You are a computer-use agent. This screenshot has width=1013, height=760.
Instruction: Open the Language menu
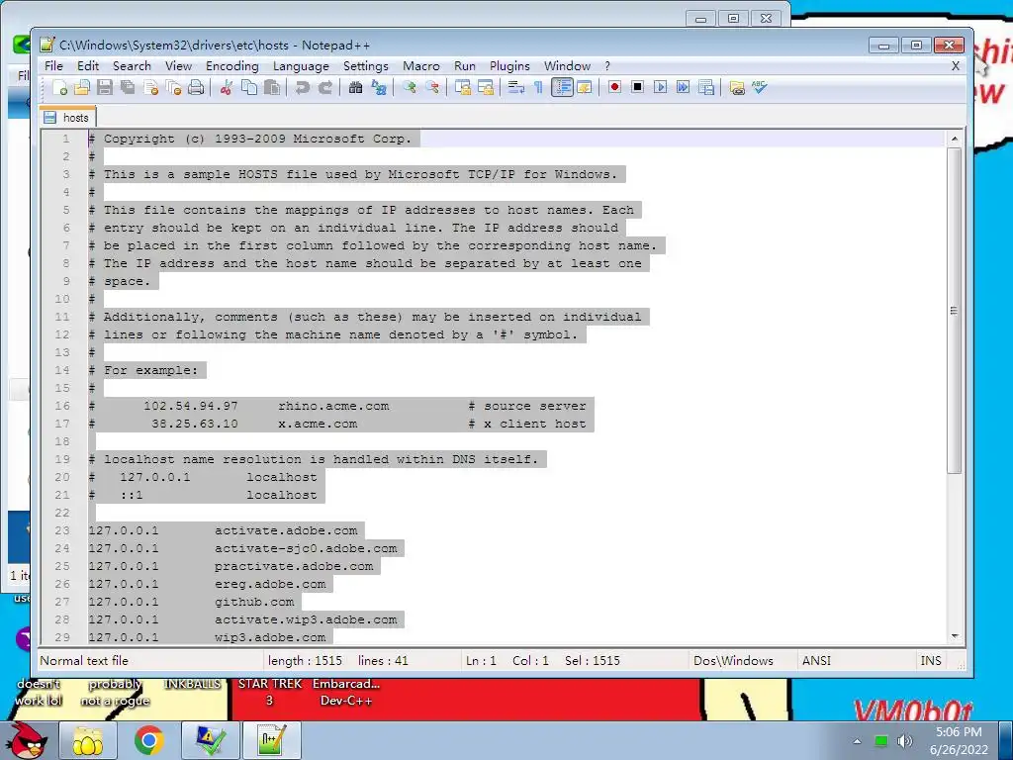coord(301,66)
